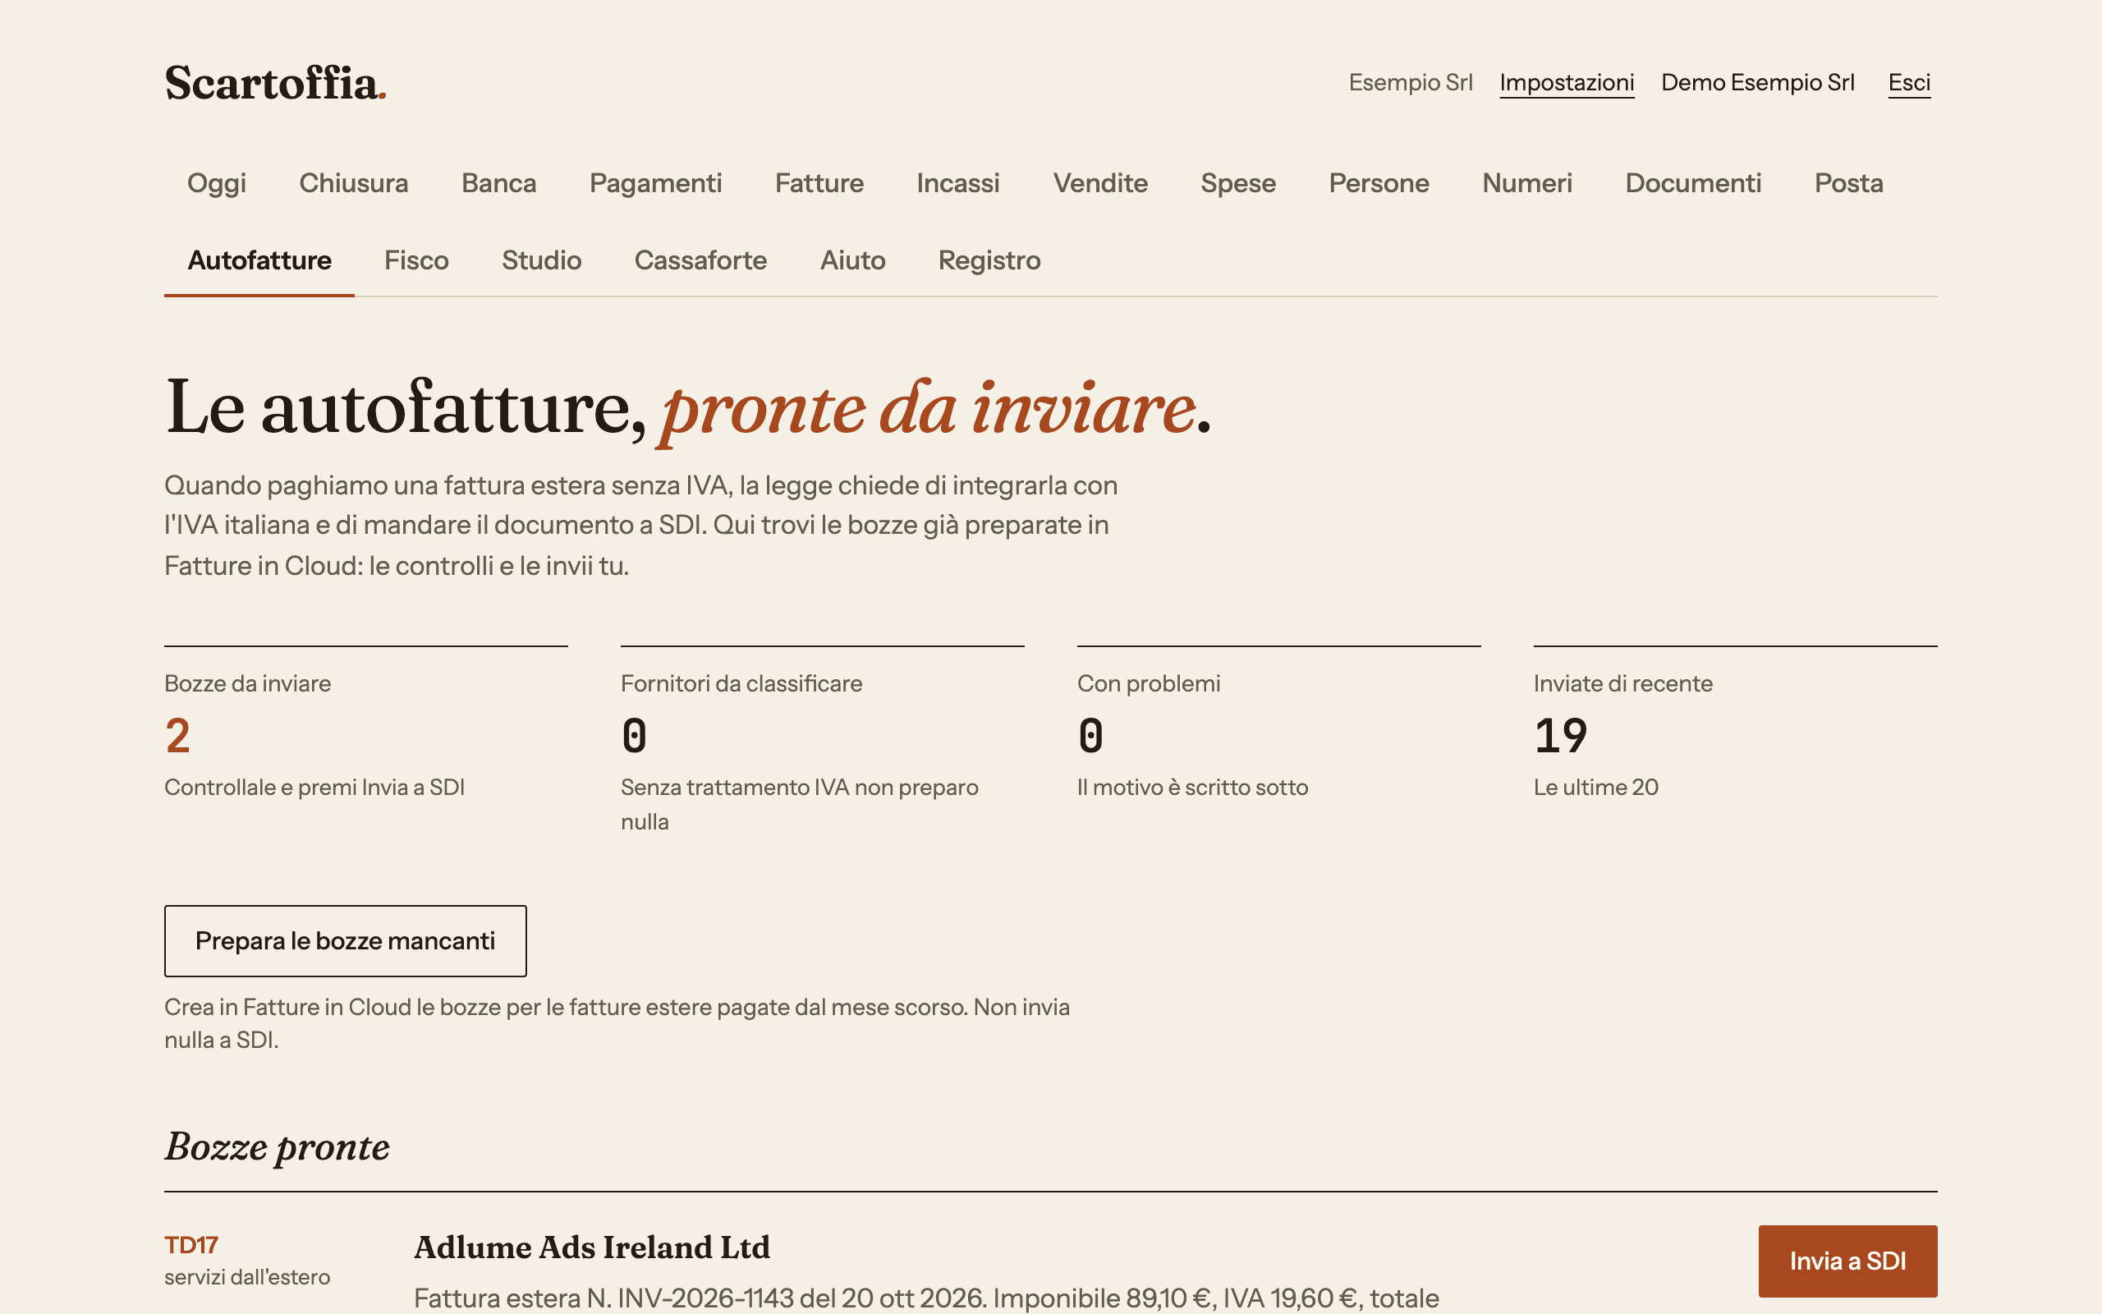Image resolution: width=2102 pixels, height=1314 pixels.
Task: Click the Demo Esempio Srl user name
Action: (x=1757, y=83)
